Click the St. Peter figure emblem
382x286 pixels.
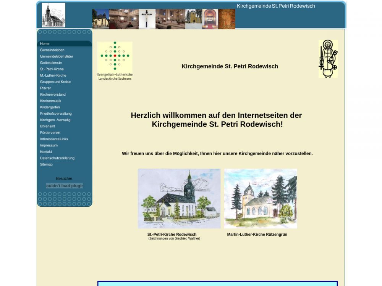point(328,59)
